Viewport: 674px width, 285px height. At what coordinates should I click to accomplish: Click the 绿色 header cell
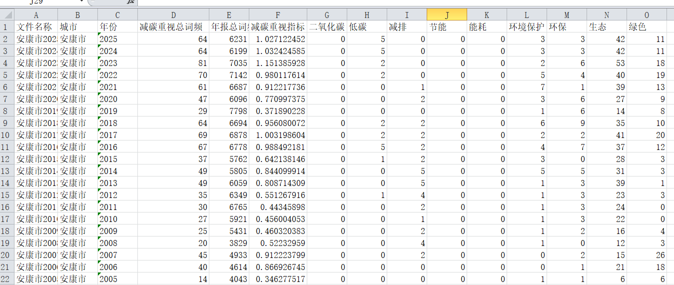647,27
